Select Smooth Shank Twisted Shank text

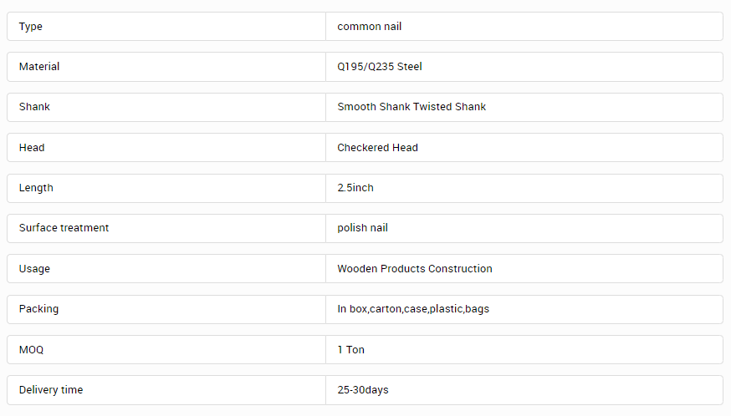point(412,107)
